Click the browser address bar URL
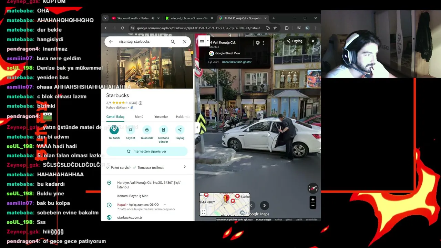The image size is (441, 248). pos(199,28)
